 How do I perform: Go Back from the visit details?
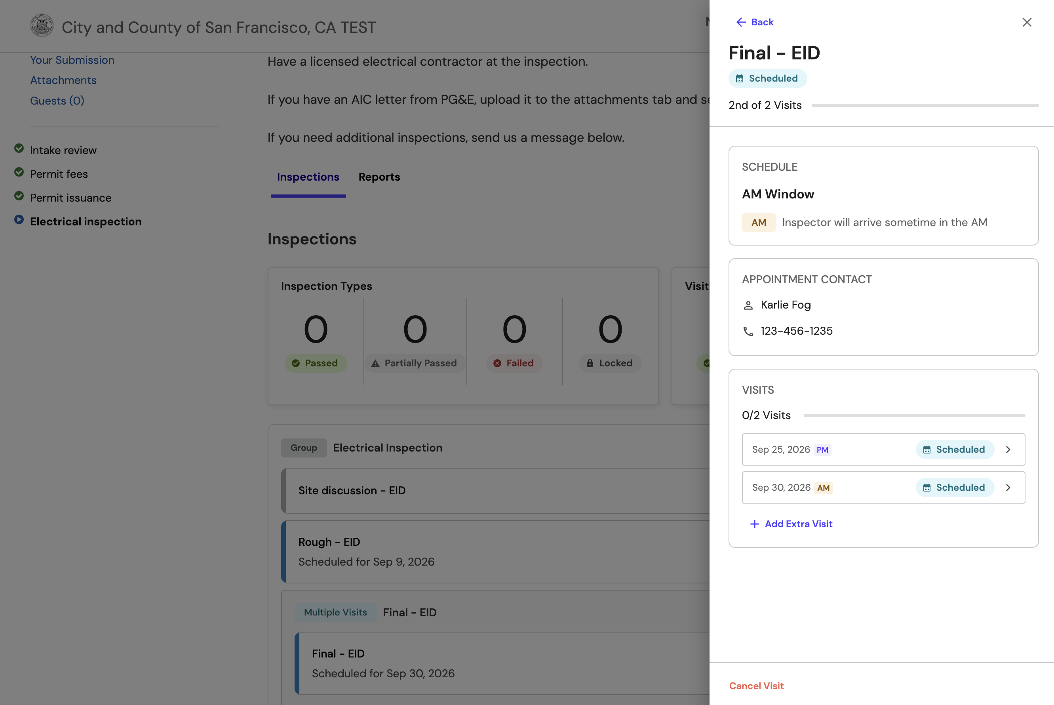click(755, 22)
